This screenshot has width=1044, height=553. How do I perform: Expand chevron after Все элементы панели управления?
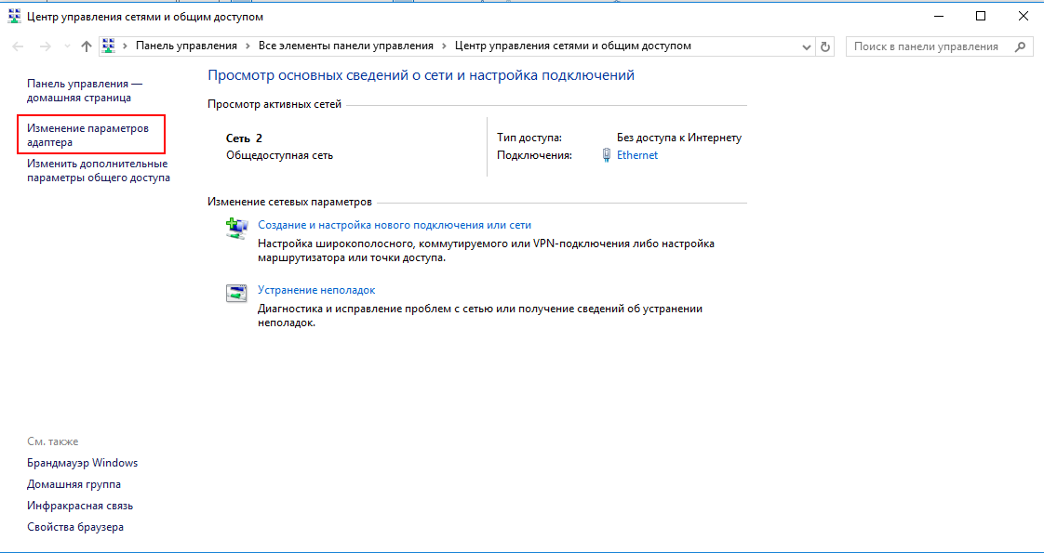coord(444,46)
